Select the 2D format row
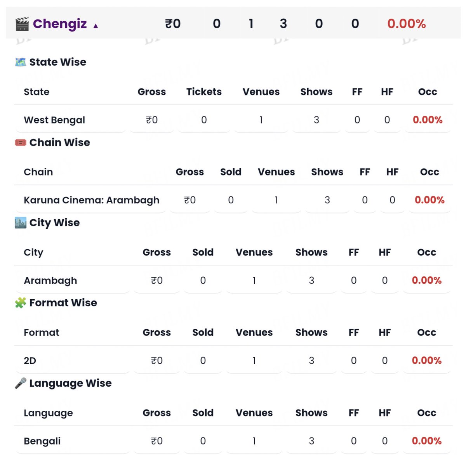This screenshot has width=466, height=455. (233, 361)
